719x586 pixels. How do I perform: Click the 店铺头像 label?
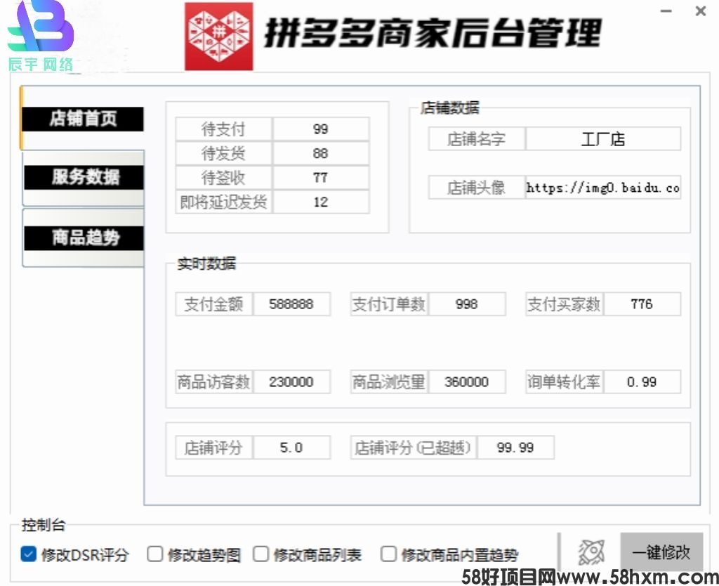click(477, 187)
